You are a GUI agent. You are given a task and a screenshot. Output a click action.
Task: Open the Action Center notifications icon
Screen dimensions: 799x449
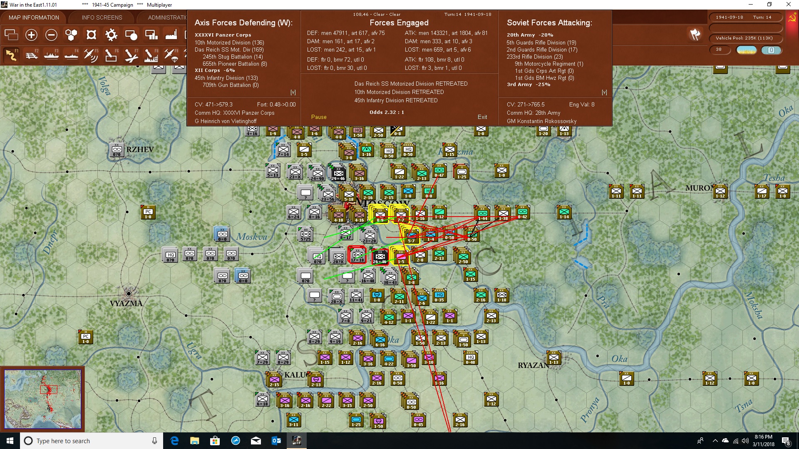click(x=786, y=441)
